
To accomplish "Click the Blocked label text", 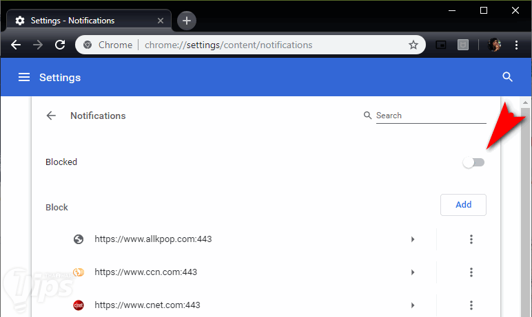I will (x=61, y=162).
